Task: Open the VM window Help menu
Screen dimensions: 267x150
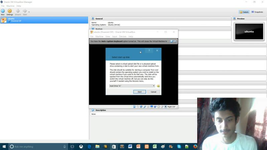Action: [x=131, y=36]
